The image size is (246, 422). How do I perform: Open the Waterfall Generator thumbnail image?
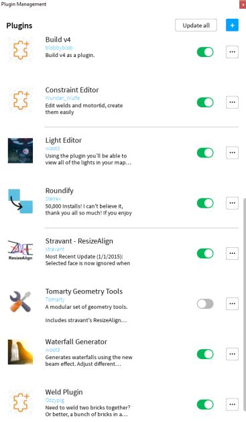coord(20,352)
